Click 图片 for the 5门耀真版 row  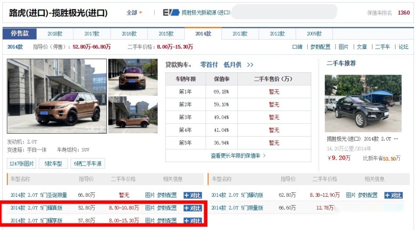(150, 208)
